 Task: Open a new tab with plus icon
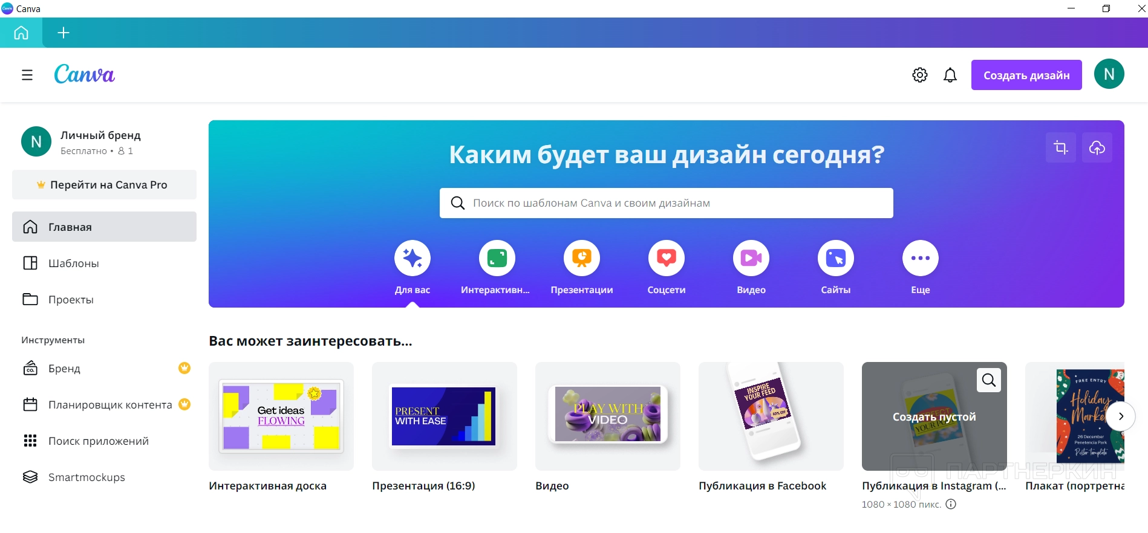[x=64, y=33]
